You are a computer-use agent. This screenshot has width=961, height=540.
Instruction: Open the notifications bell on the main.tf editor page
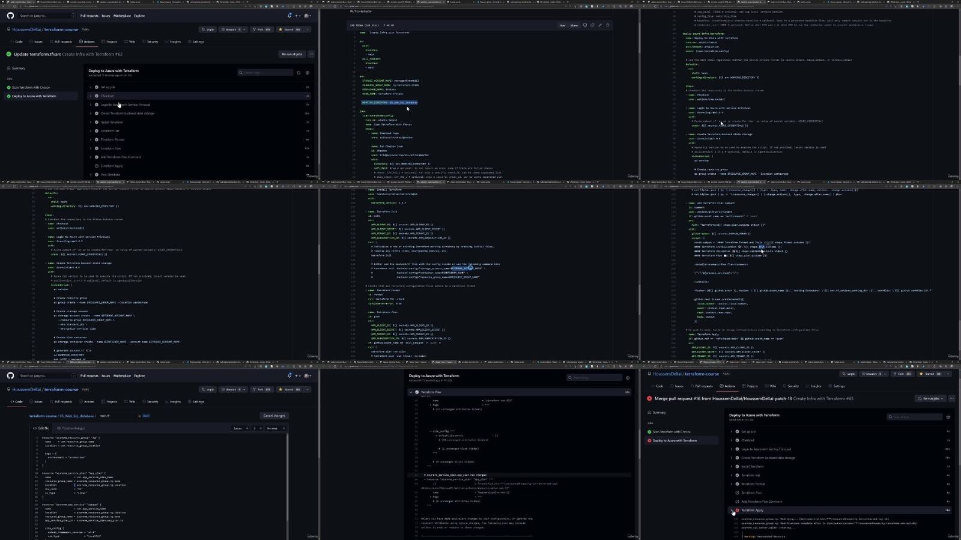pyautogui.click(x=290, y=375)
